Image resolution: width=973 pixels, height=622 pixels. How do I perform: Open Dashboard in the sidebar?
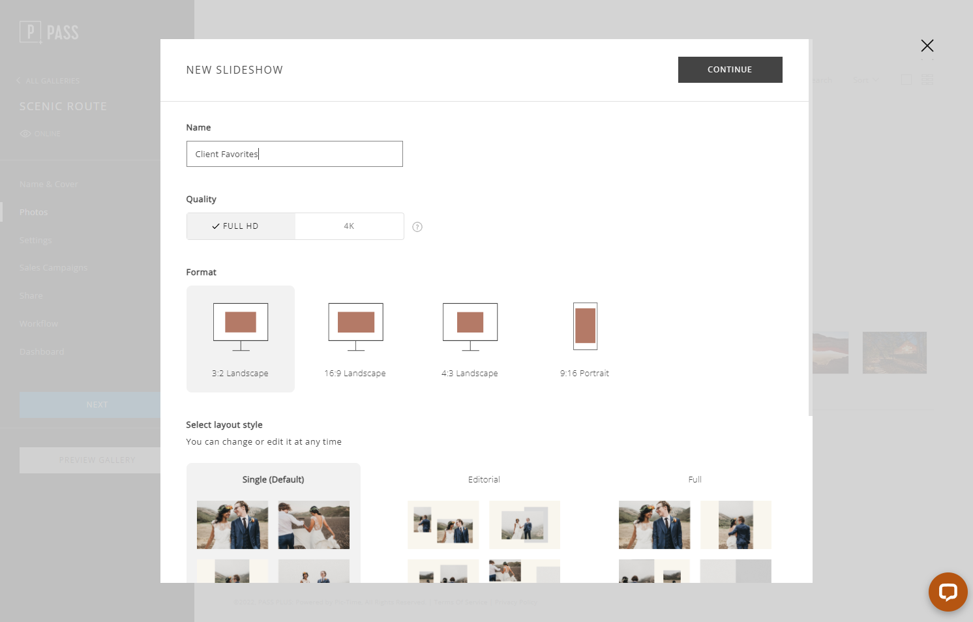(42, 352)
